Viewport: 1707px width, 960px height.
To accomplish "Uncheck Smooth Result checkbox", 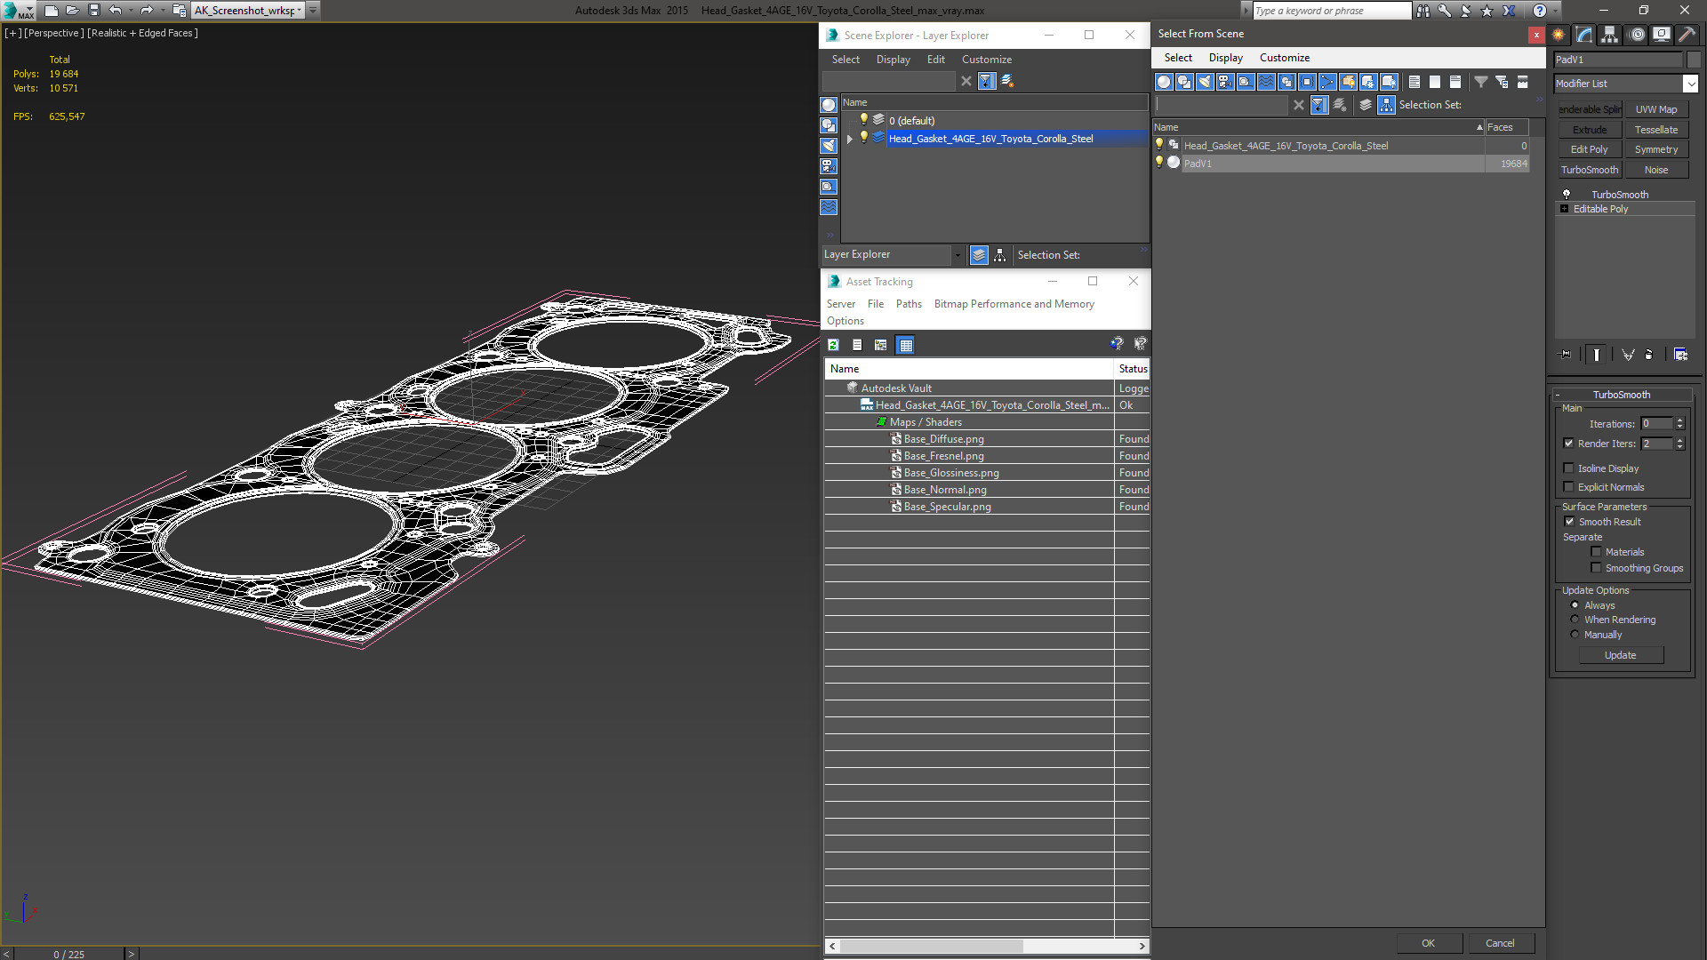I will 1569,522.
